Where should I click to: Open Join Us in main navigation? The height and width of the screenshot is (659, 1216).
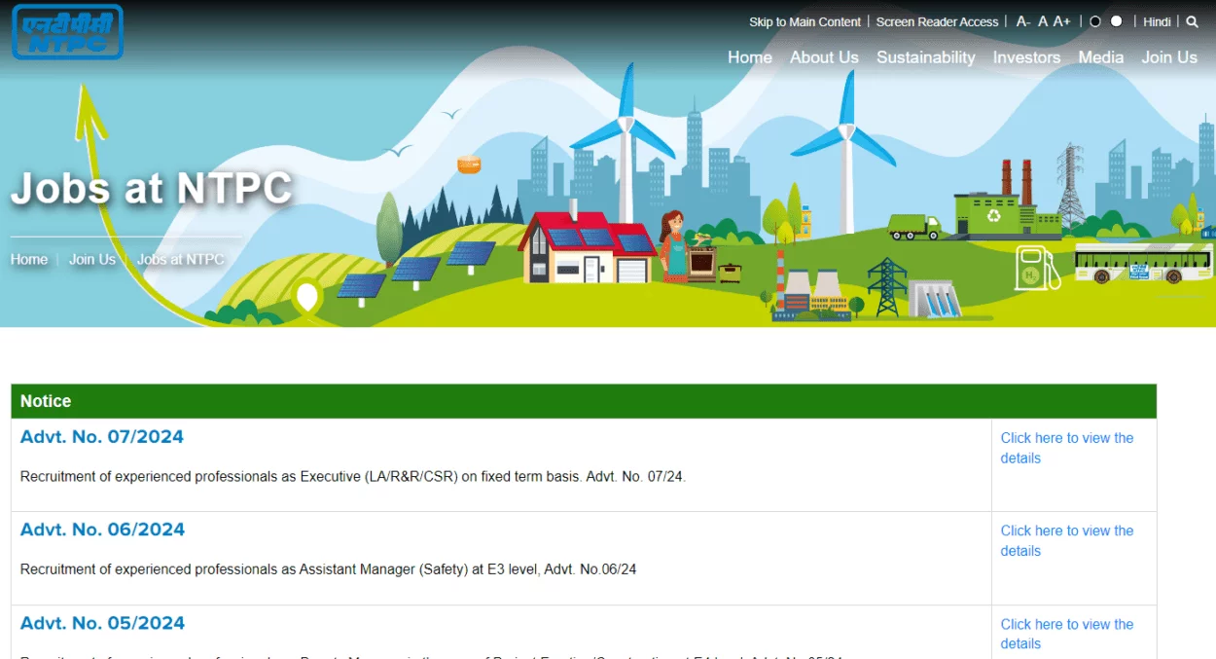point(1169,57)
